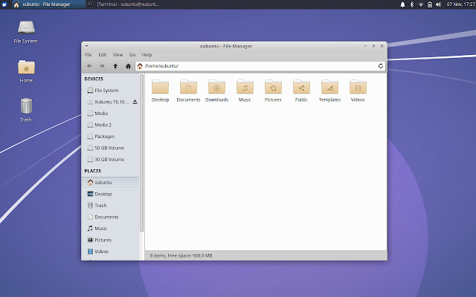Click the PLACES sidebar heading
Image resolution: width=476 pixels, height=297 pixels.
click(x=92, y=171)
